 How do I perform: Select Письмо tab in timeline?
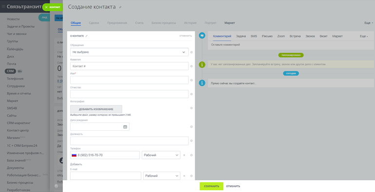(x=267, y=36)
